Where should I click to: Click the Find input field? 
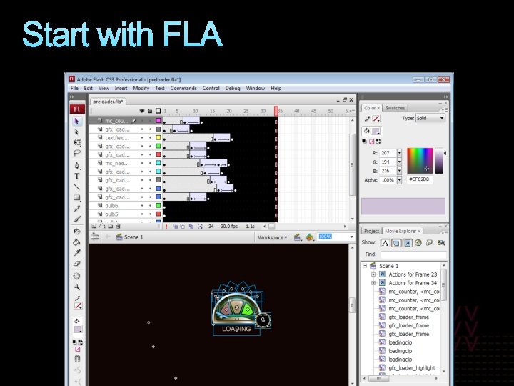pyautogui.click(x=413, y=254)
